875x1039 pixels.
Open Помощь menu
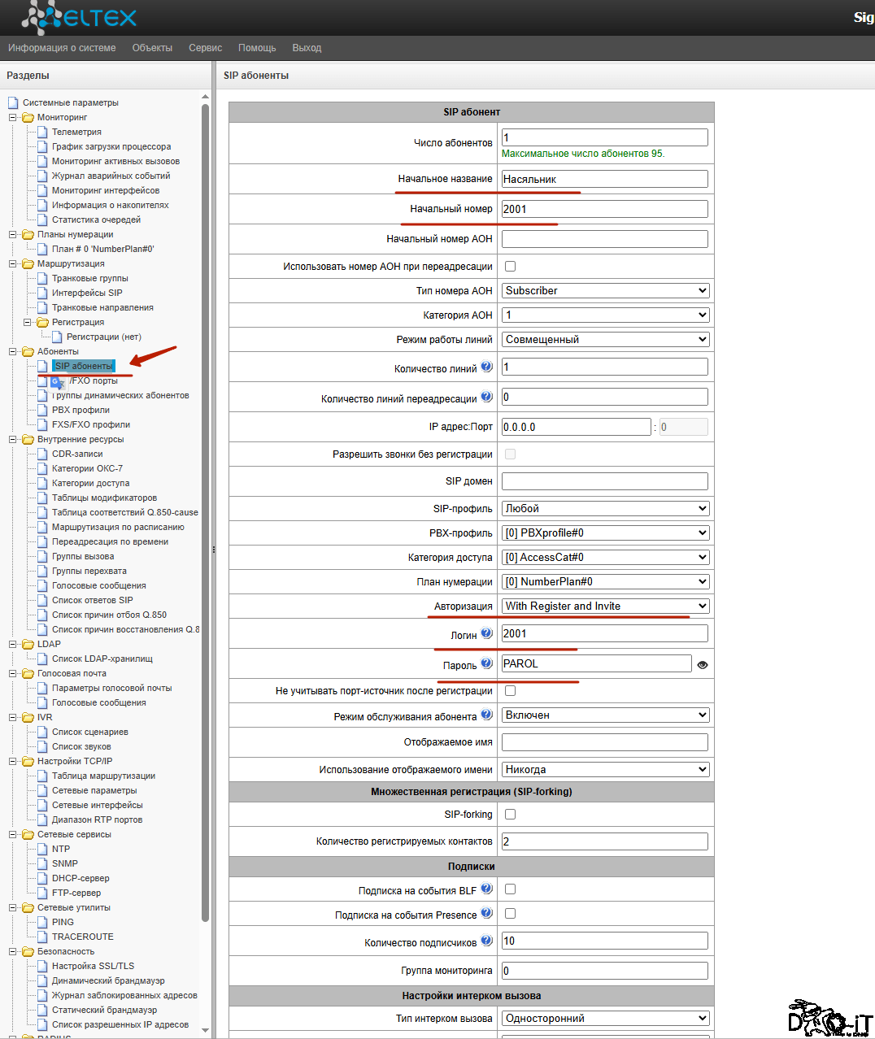point(257,48)
